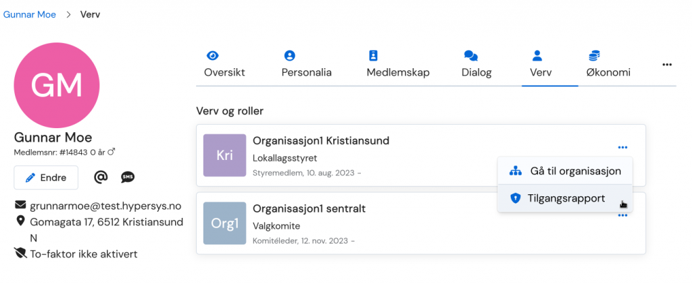Switch to the Personalia tab
Viewport: 692px width, 284px height.
point(307,64)
